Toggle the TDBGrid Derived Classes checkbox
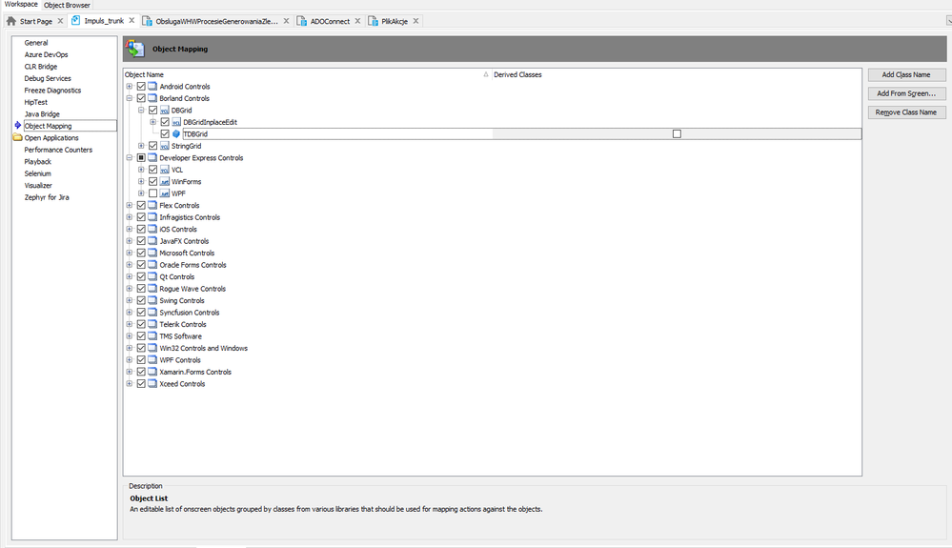The image size is (952, 548). (x=677, y=134)
